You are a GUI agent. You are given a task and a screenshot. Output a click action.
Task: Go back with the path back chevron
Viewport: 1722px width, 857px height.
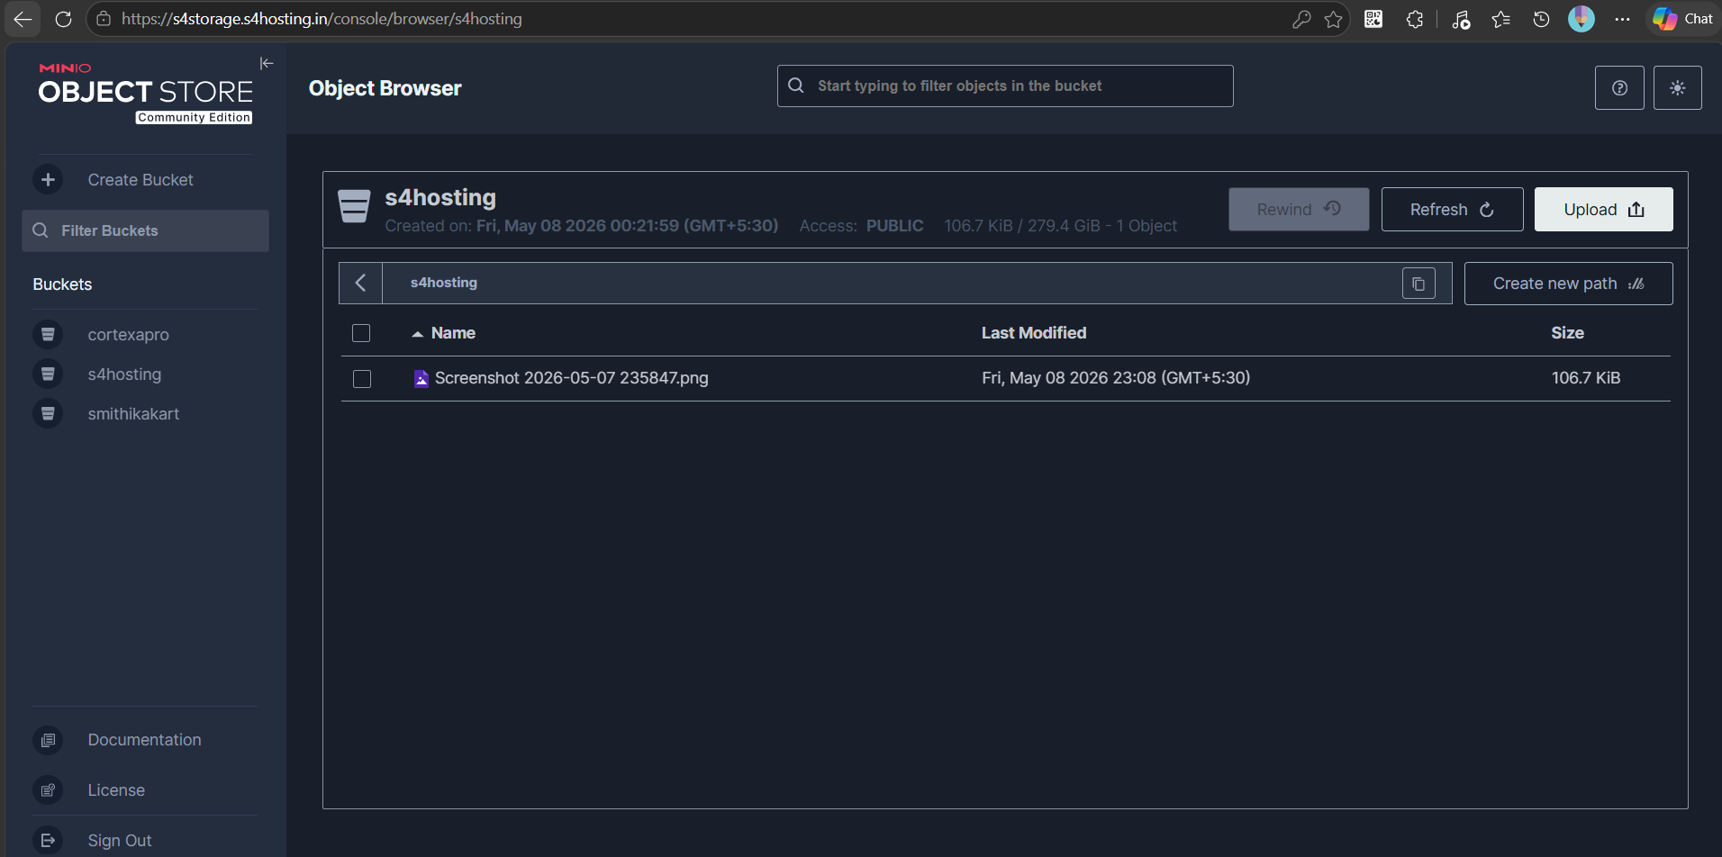point(360,283)
